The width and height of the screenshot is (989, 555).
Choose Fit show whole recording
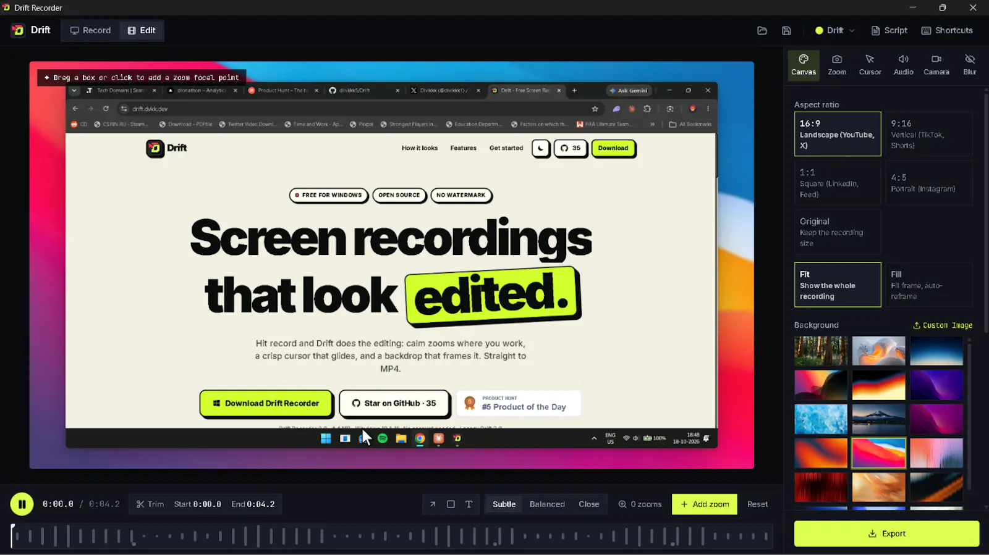tap(838, 285)
